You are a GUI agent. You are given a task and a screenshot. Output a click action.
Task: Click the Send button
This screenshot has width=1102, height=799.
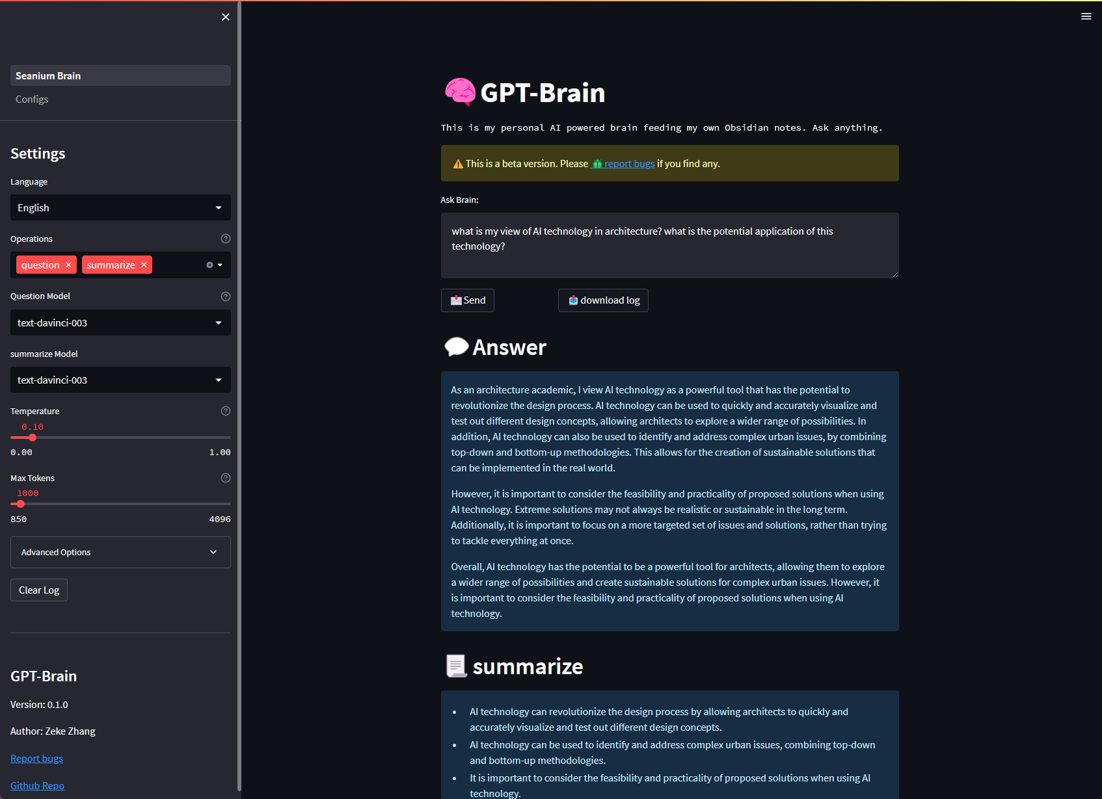tap(468, 300)
